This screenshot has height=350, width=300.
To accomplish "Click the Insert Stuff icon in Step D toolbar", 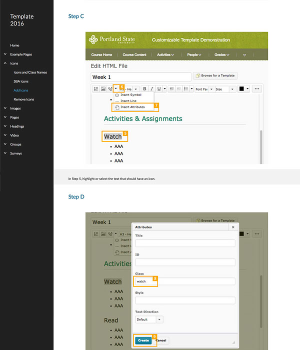I will tap(96, 234).
